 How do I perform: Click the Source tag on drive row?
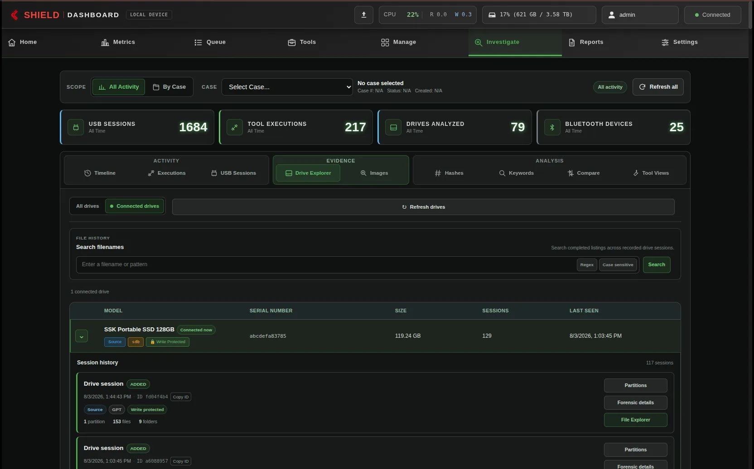coord(115,342)
